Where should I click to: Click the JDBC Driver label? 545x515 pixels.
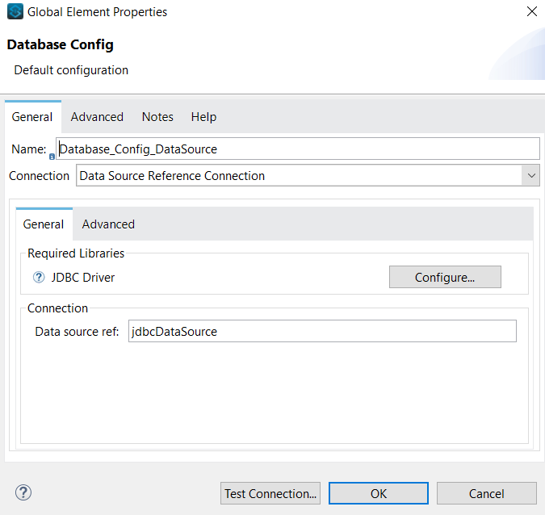83,278
